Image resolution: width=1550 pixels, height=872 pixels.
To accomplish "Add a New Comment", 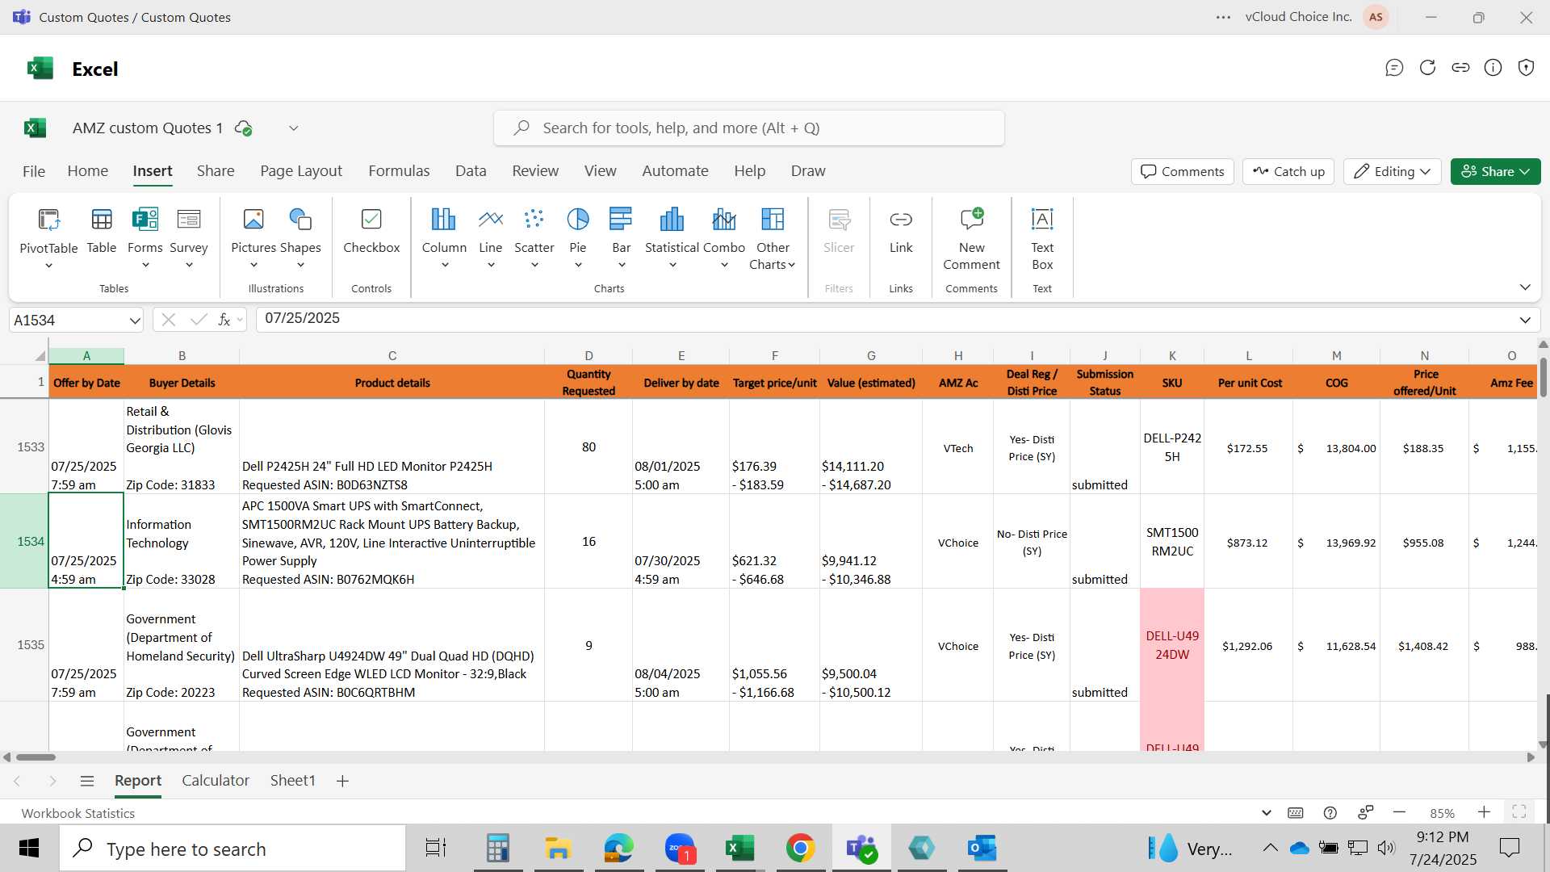I will pos(971,238).
